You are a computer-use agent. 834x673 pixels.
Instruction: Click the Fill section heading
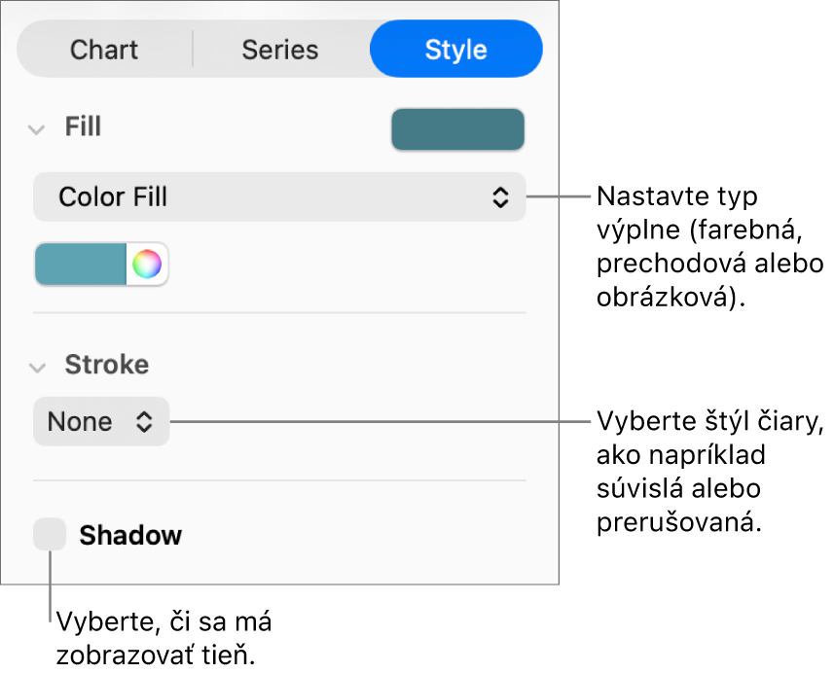[84, 127]
